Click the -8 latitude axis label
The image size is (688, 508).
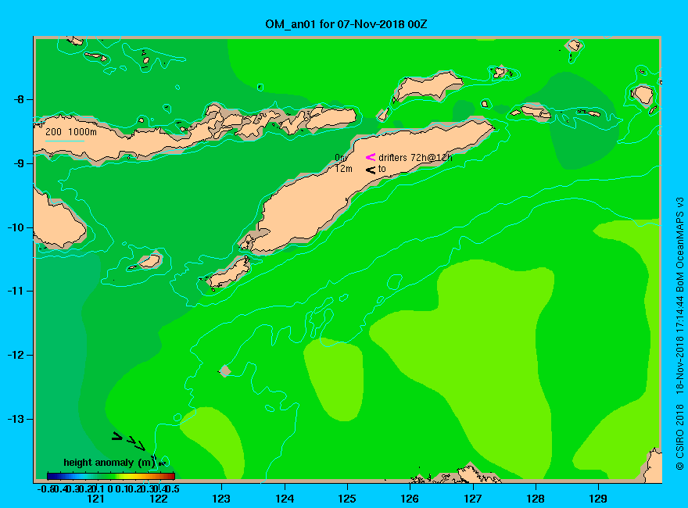(x=19, y=99)
